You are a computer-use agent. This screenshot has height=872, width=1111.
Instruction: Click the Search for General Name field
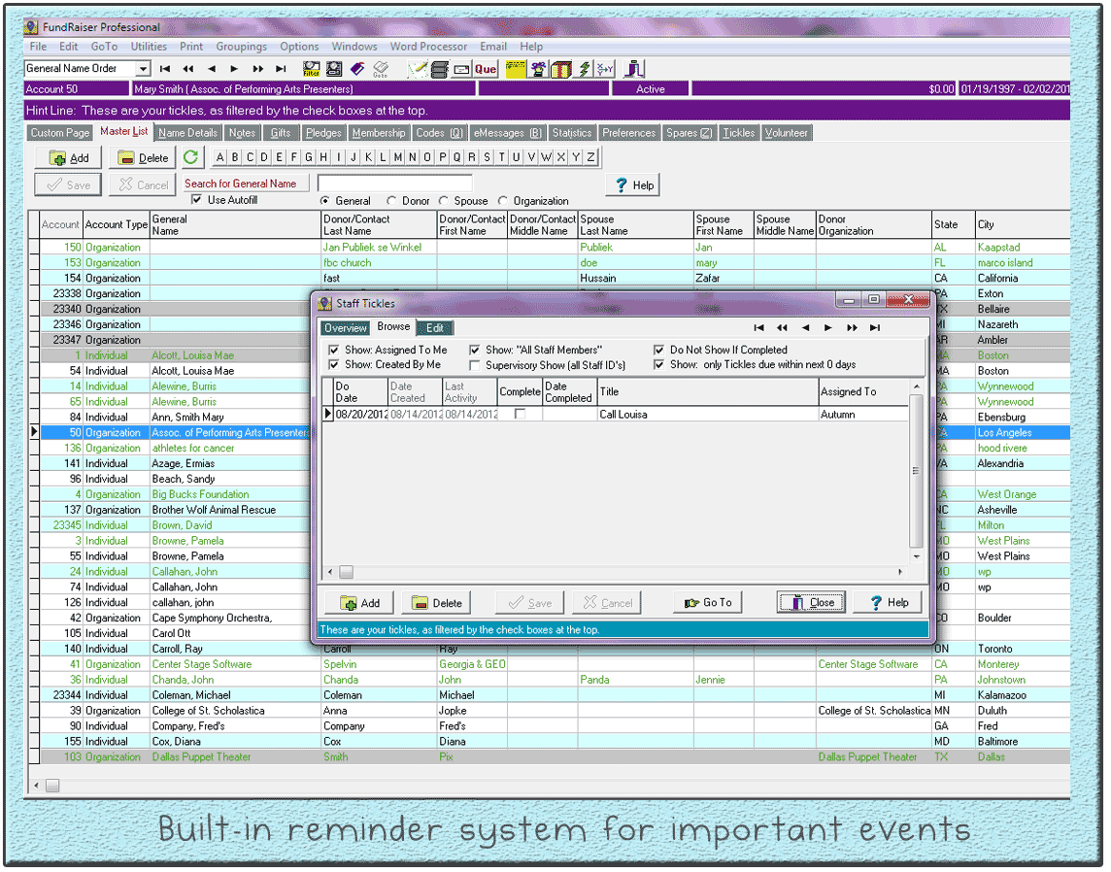(x=396, y=184)
